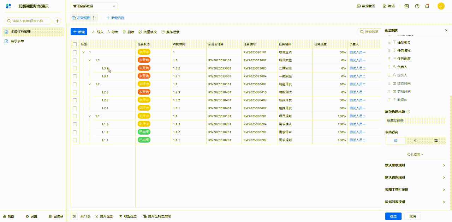Click the notification bell icon

click(x=427, y=6)
